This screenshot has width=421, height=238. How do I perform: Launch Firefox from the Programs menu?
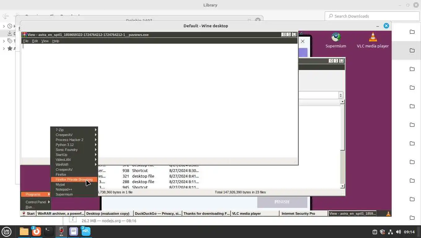[x=74, y=174]
